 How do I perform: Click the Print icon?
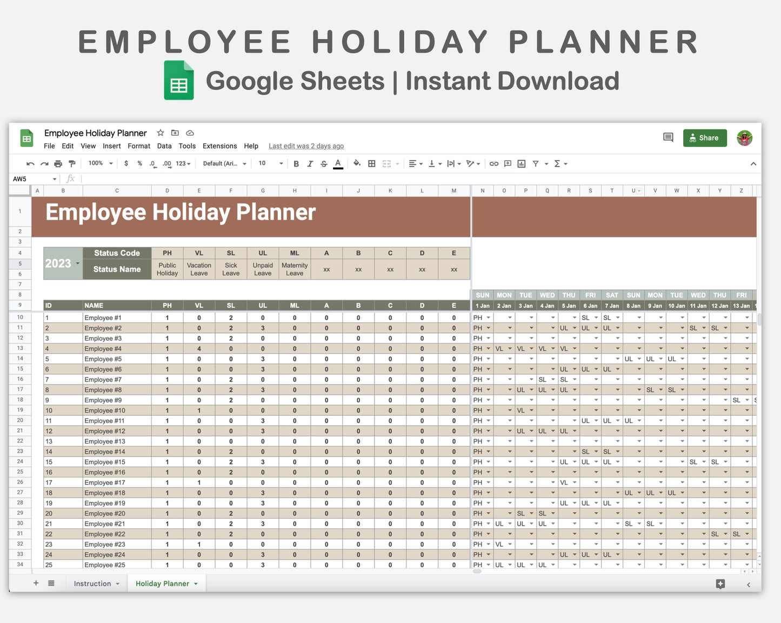point(57,163)
